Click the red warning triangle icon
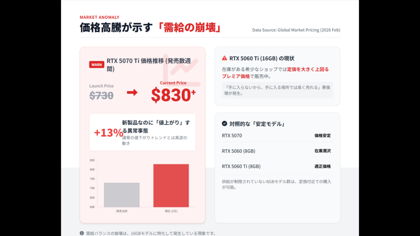 point(224,58)
